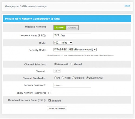Select Automatic channel selection radio button
Screen dimensions: 135x119
pos(55,64)
